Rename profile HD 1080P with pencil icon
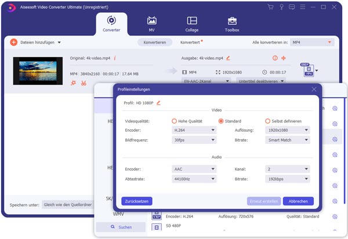Viewport: 348px width, 239px height. coord(158,103)
